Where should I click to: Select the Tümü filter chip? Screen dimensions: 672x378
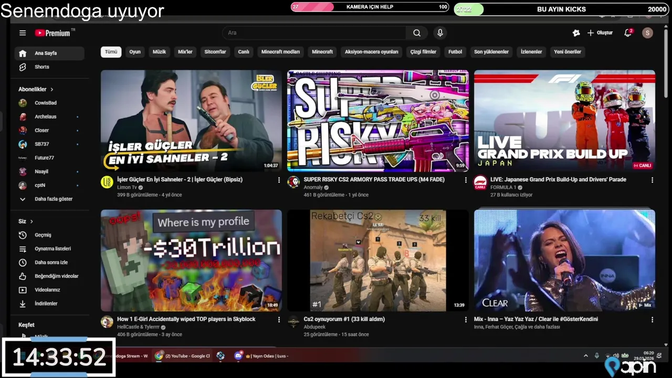(111, 52)
